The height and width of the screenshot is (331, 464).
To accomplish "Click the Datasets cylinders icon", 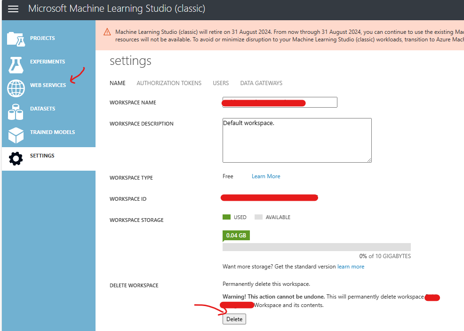I will (x=16, y=112).
